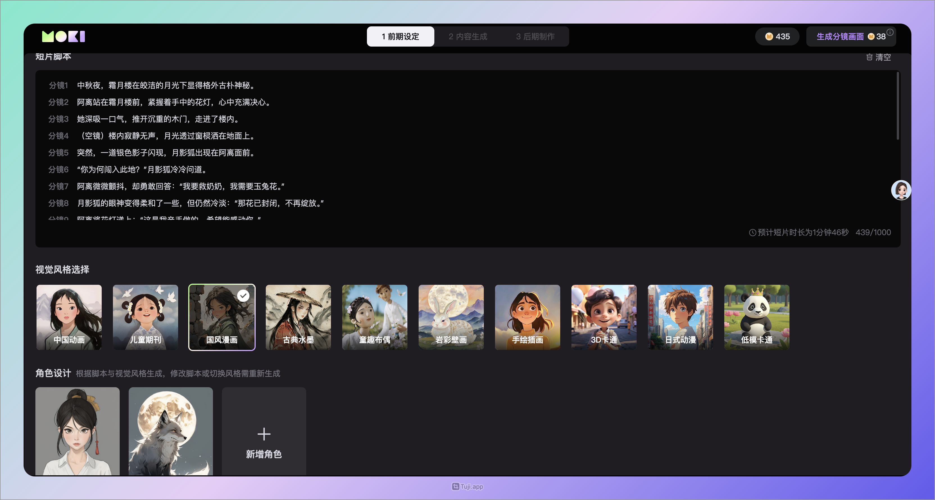The width and height of the screenshot is (935, 500).
Task: Click the coin icon beside 38
Action: pos(871,36)
